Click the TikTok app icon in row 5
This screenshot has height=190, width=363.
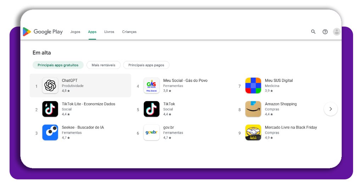click(x=152, y=109)
